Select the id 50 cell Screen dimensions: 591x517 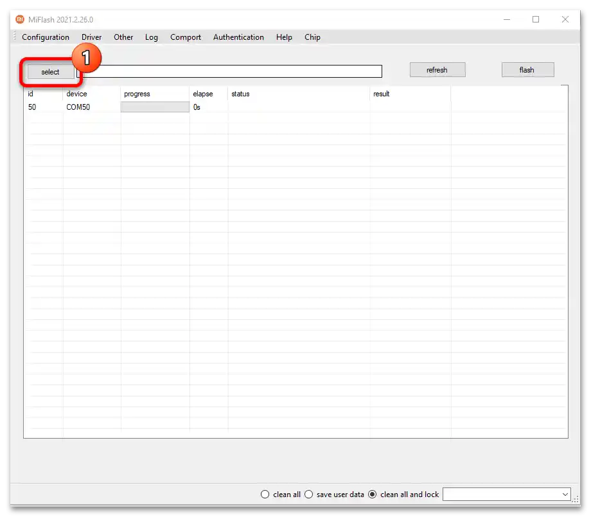(32, 107)
